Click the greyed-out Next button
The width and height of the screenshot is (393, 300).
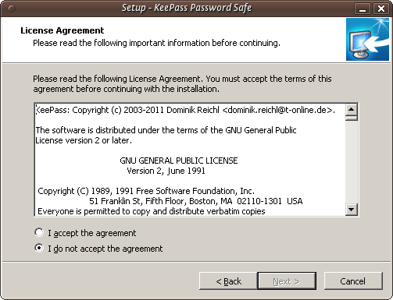tap(287, 281)
